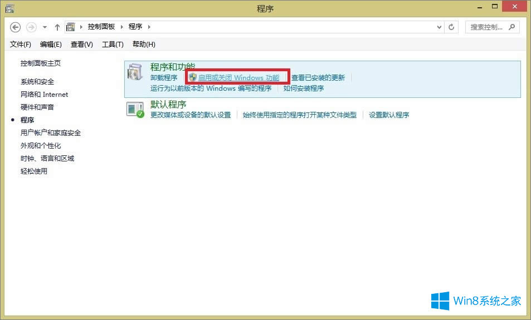Image resolution: width=531 pixels, height=320 pixels.
Task: Open 用户帐户和家庭安全 category
Action: pyautogui.click(x=51, y=133)
